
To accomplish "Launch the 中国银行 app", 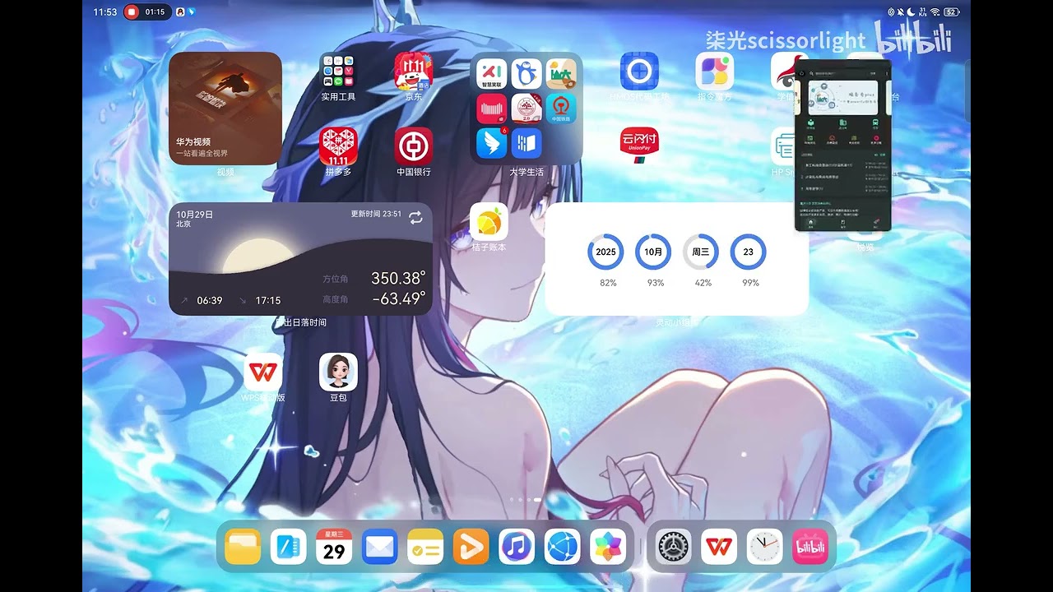I will 414,146.
